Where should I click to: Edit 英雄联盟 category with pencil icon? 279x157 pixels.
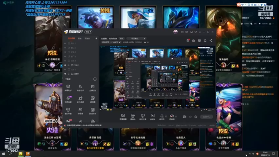120,42
